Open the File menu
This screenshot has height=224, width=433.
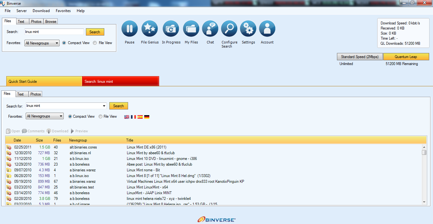[x=8, y=11]
